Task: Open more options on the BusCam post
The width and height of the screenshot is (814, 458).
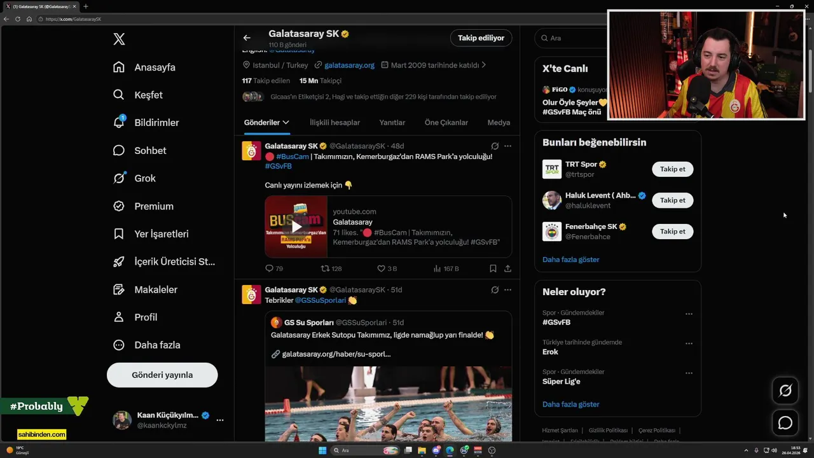Action: (507, 146)
